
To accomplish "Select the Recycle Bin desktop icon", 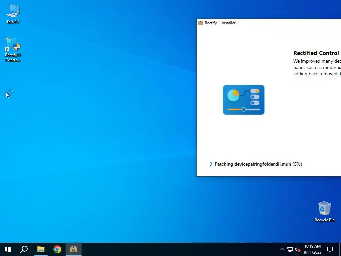I will coord(324,212).
